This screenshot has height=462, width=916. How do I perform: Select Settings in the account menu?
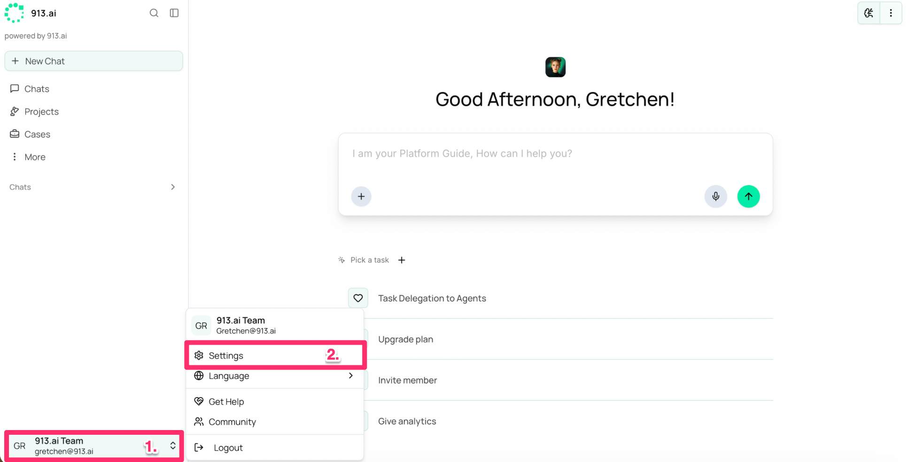click(275, 355)
